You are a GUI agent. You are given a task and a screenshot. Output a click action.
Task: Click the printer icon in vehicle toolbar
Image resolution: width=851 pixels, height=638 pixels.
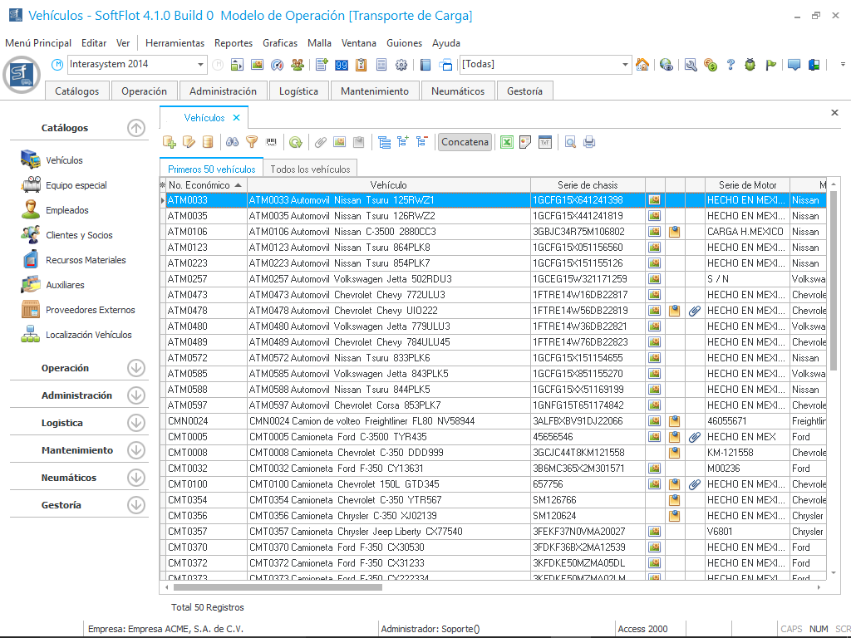tap(589, 142)
